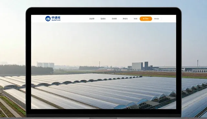This screenshot has height=119, width=207.
Task: Click the gray text link after the orange button
Action: pos(157,19)
